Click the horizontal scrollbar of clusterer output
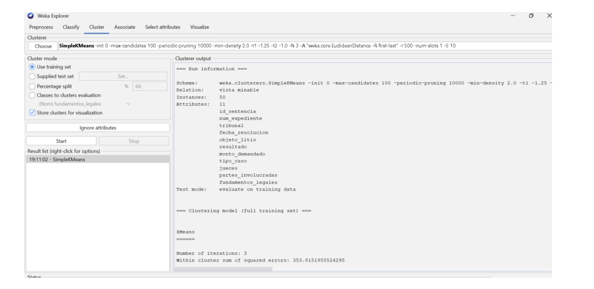 pos(223,269)
